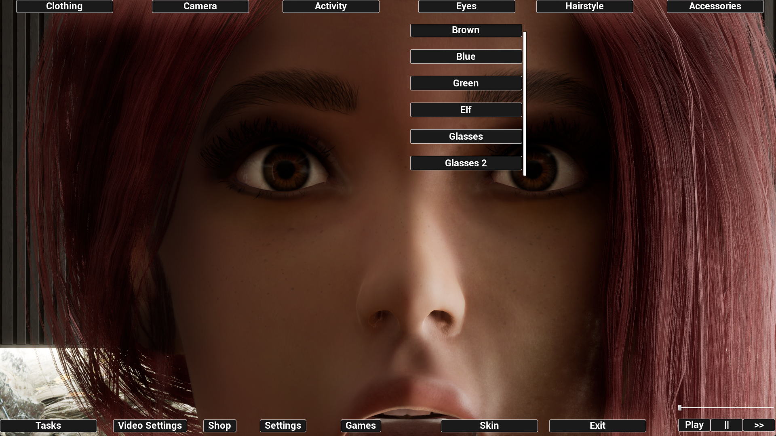Screen dimensions: 776x436
Task: Select Green eye color
Action: 466,83
